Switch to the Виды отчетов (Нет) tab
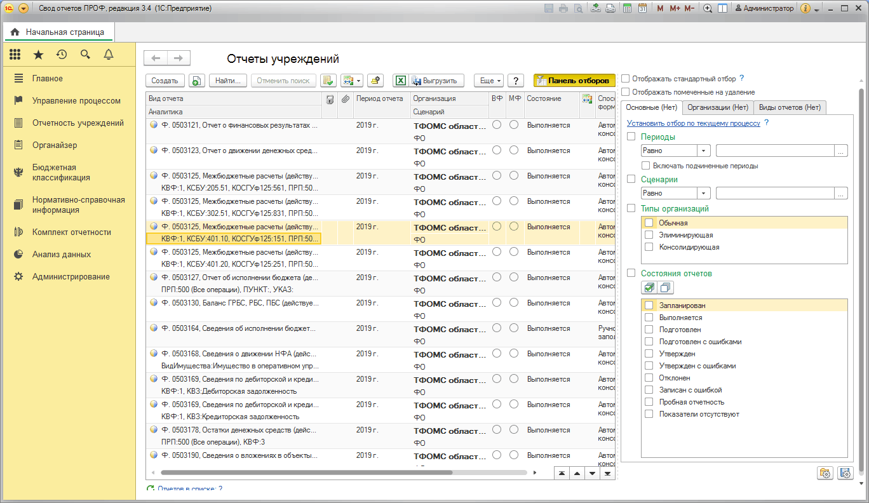 click(x=790, y=108)
